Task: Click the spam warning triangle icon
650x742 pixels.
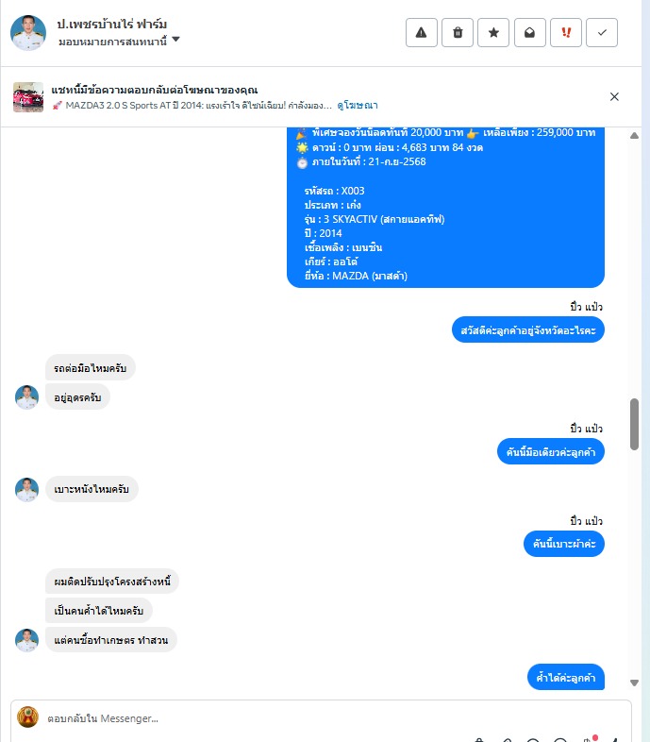Action: point(421,33)
